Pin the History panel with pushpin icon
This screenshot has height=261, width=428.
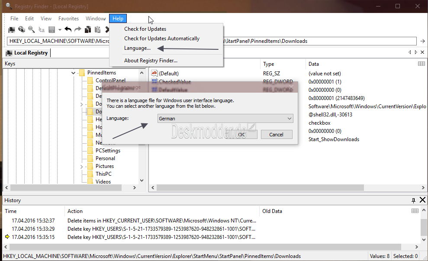point(413,200)
